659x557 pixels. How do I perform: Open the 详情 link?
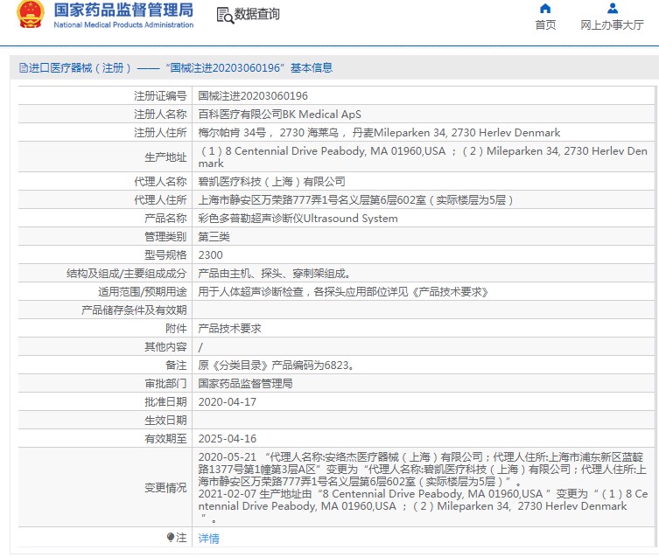coord(208,538)
